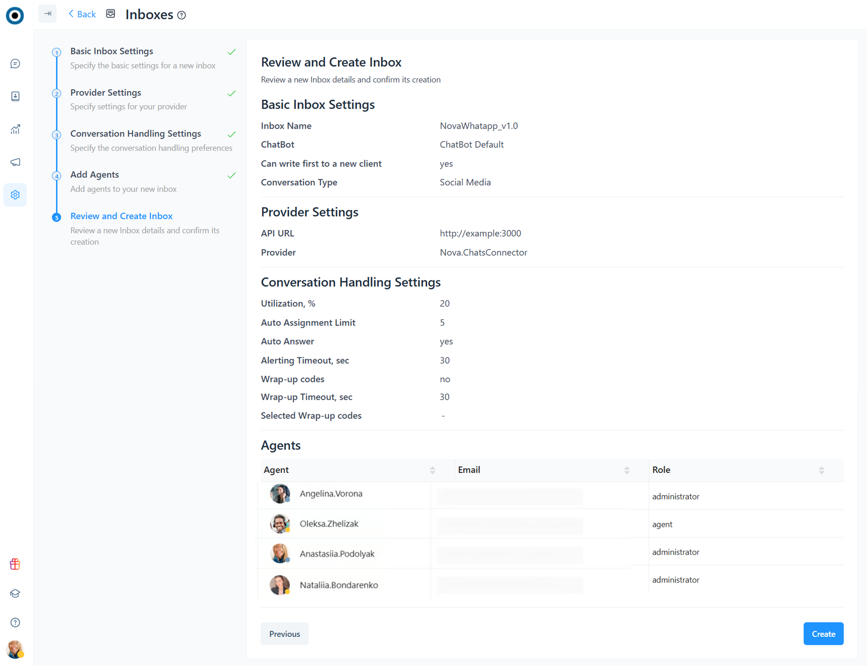Image resolution: width=867 pixels, height=666 pixels.
Task: Expand the sidebar with arrow toggle button
Action: point(48,14)
